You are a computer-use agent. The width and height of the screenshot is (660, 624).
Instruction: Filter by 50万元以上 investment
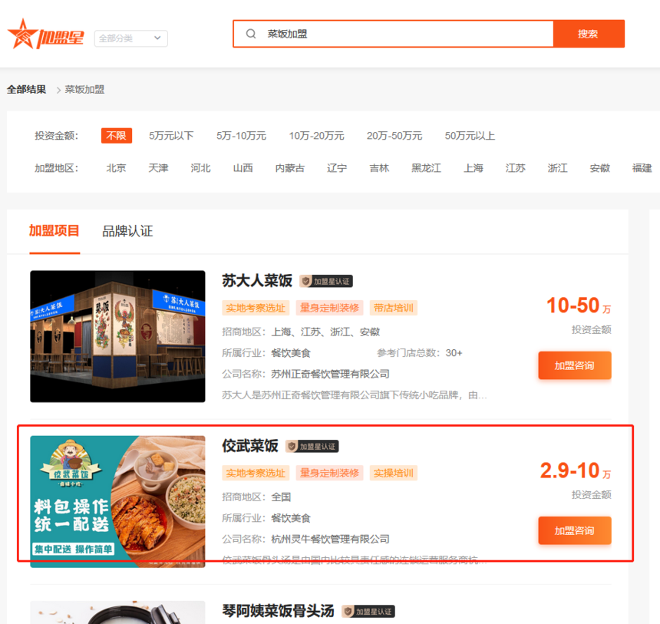[470, 136]
